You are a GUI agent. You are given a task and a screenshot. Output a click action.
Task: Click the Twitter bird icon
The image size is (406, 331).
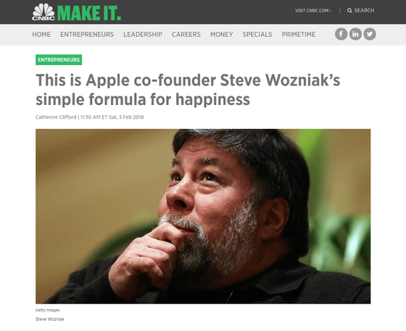click(370, 34)
